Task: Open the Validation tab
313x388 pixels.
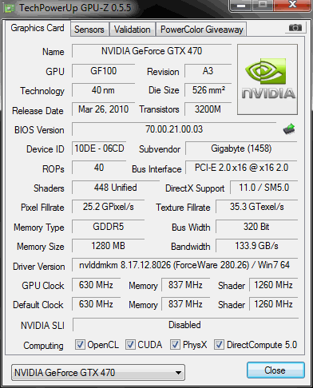Action: (133, 30)
